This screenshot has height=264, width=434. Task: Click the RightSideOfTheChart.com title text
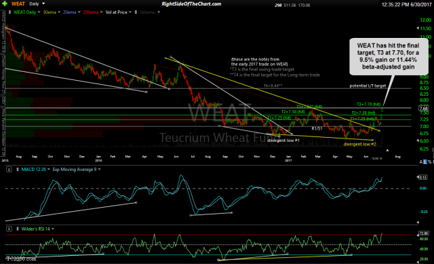point(191,4)
